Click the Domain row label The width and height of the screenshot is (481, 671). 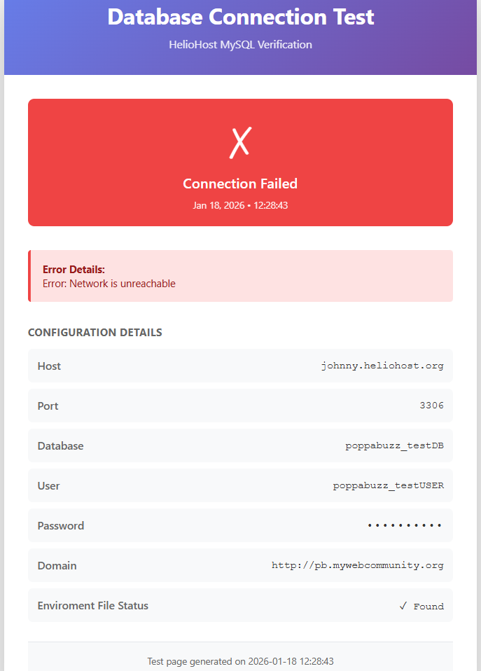point(57,565)
